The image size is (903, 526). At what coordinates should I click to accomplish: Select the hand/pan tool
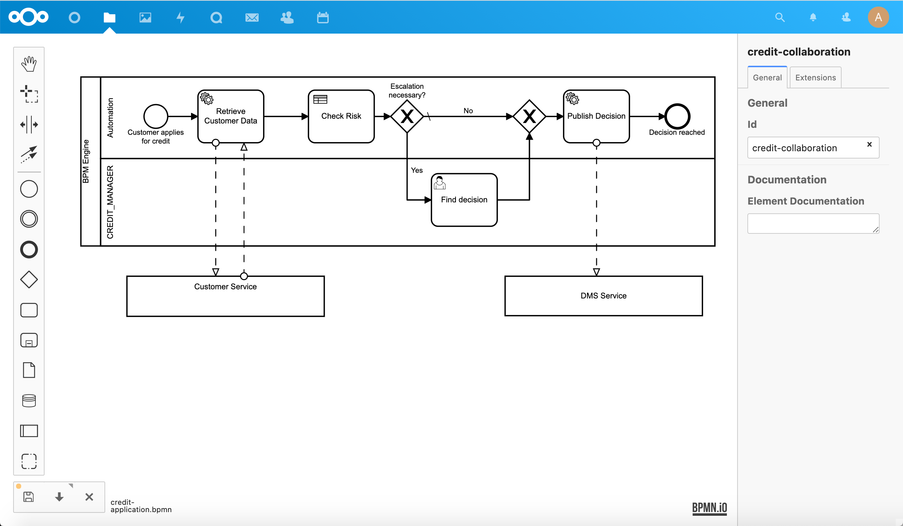click(29, 63)
